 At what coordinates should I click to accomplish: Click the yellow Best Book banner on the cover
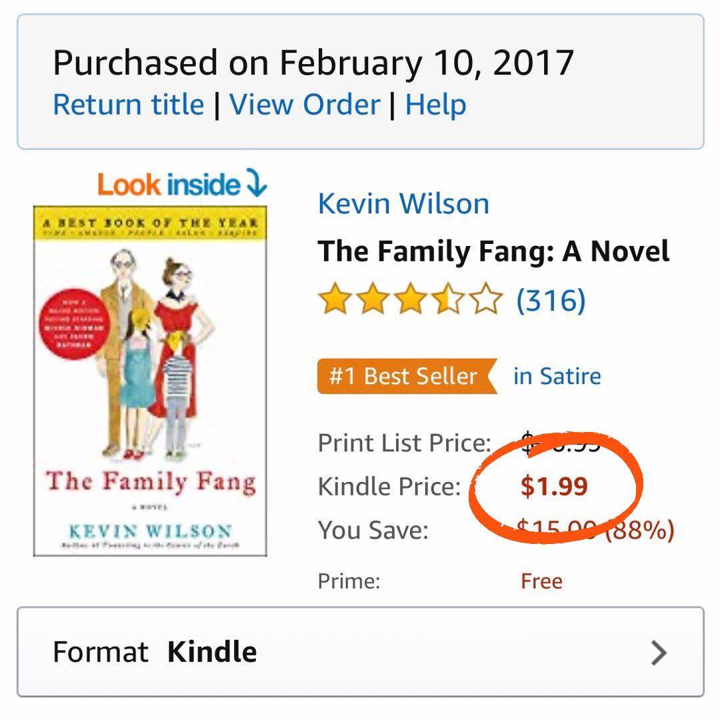pos(150,223)
